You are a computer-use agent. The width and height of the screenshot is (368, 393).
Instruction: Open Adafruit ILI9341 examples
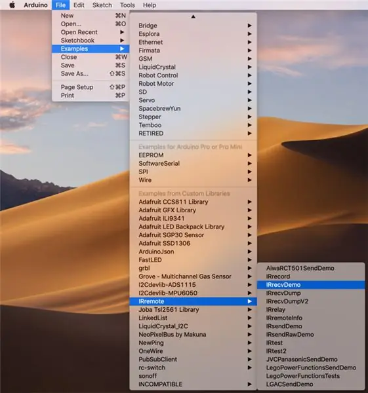pos(193,218)
